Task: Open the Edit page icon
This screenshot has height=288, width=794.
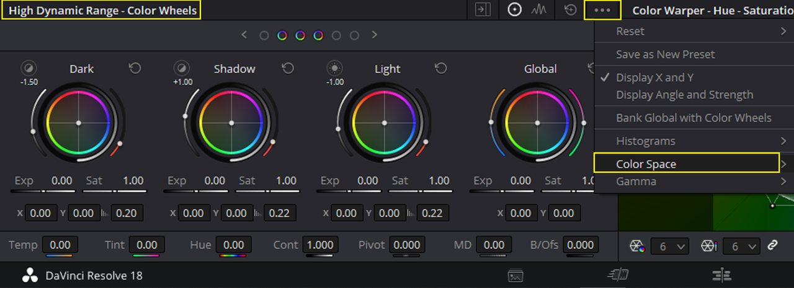Action: click(721, 276)
